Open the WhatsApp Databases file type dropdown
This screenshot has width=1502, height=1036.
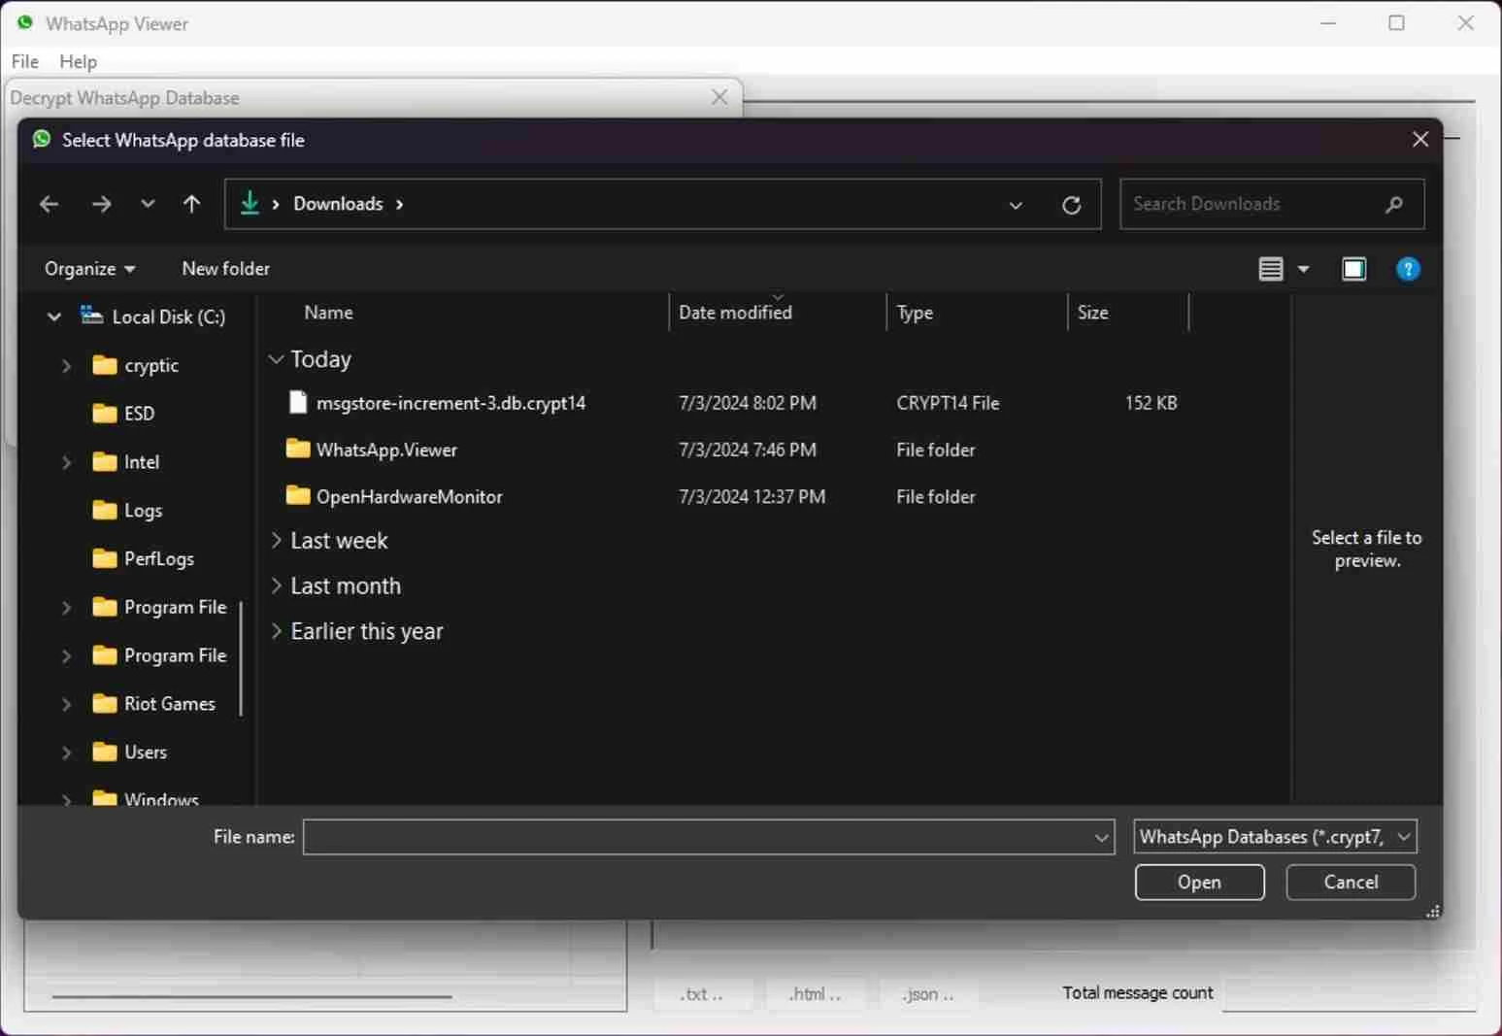click(x=1274, y=836)
